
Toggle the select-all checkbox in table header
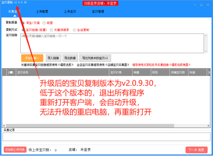[x=11, y=72]
